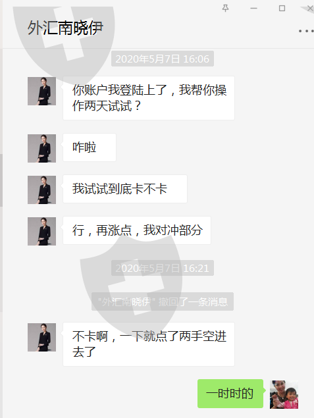The image size is (314, 418).
Task: Click contact avatar beside 不卡啊 message
Action: coord(42,338)
